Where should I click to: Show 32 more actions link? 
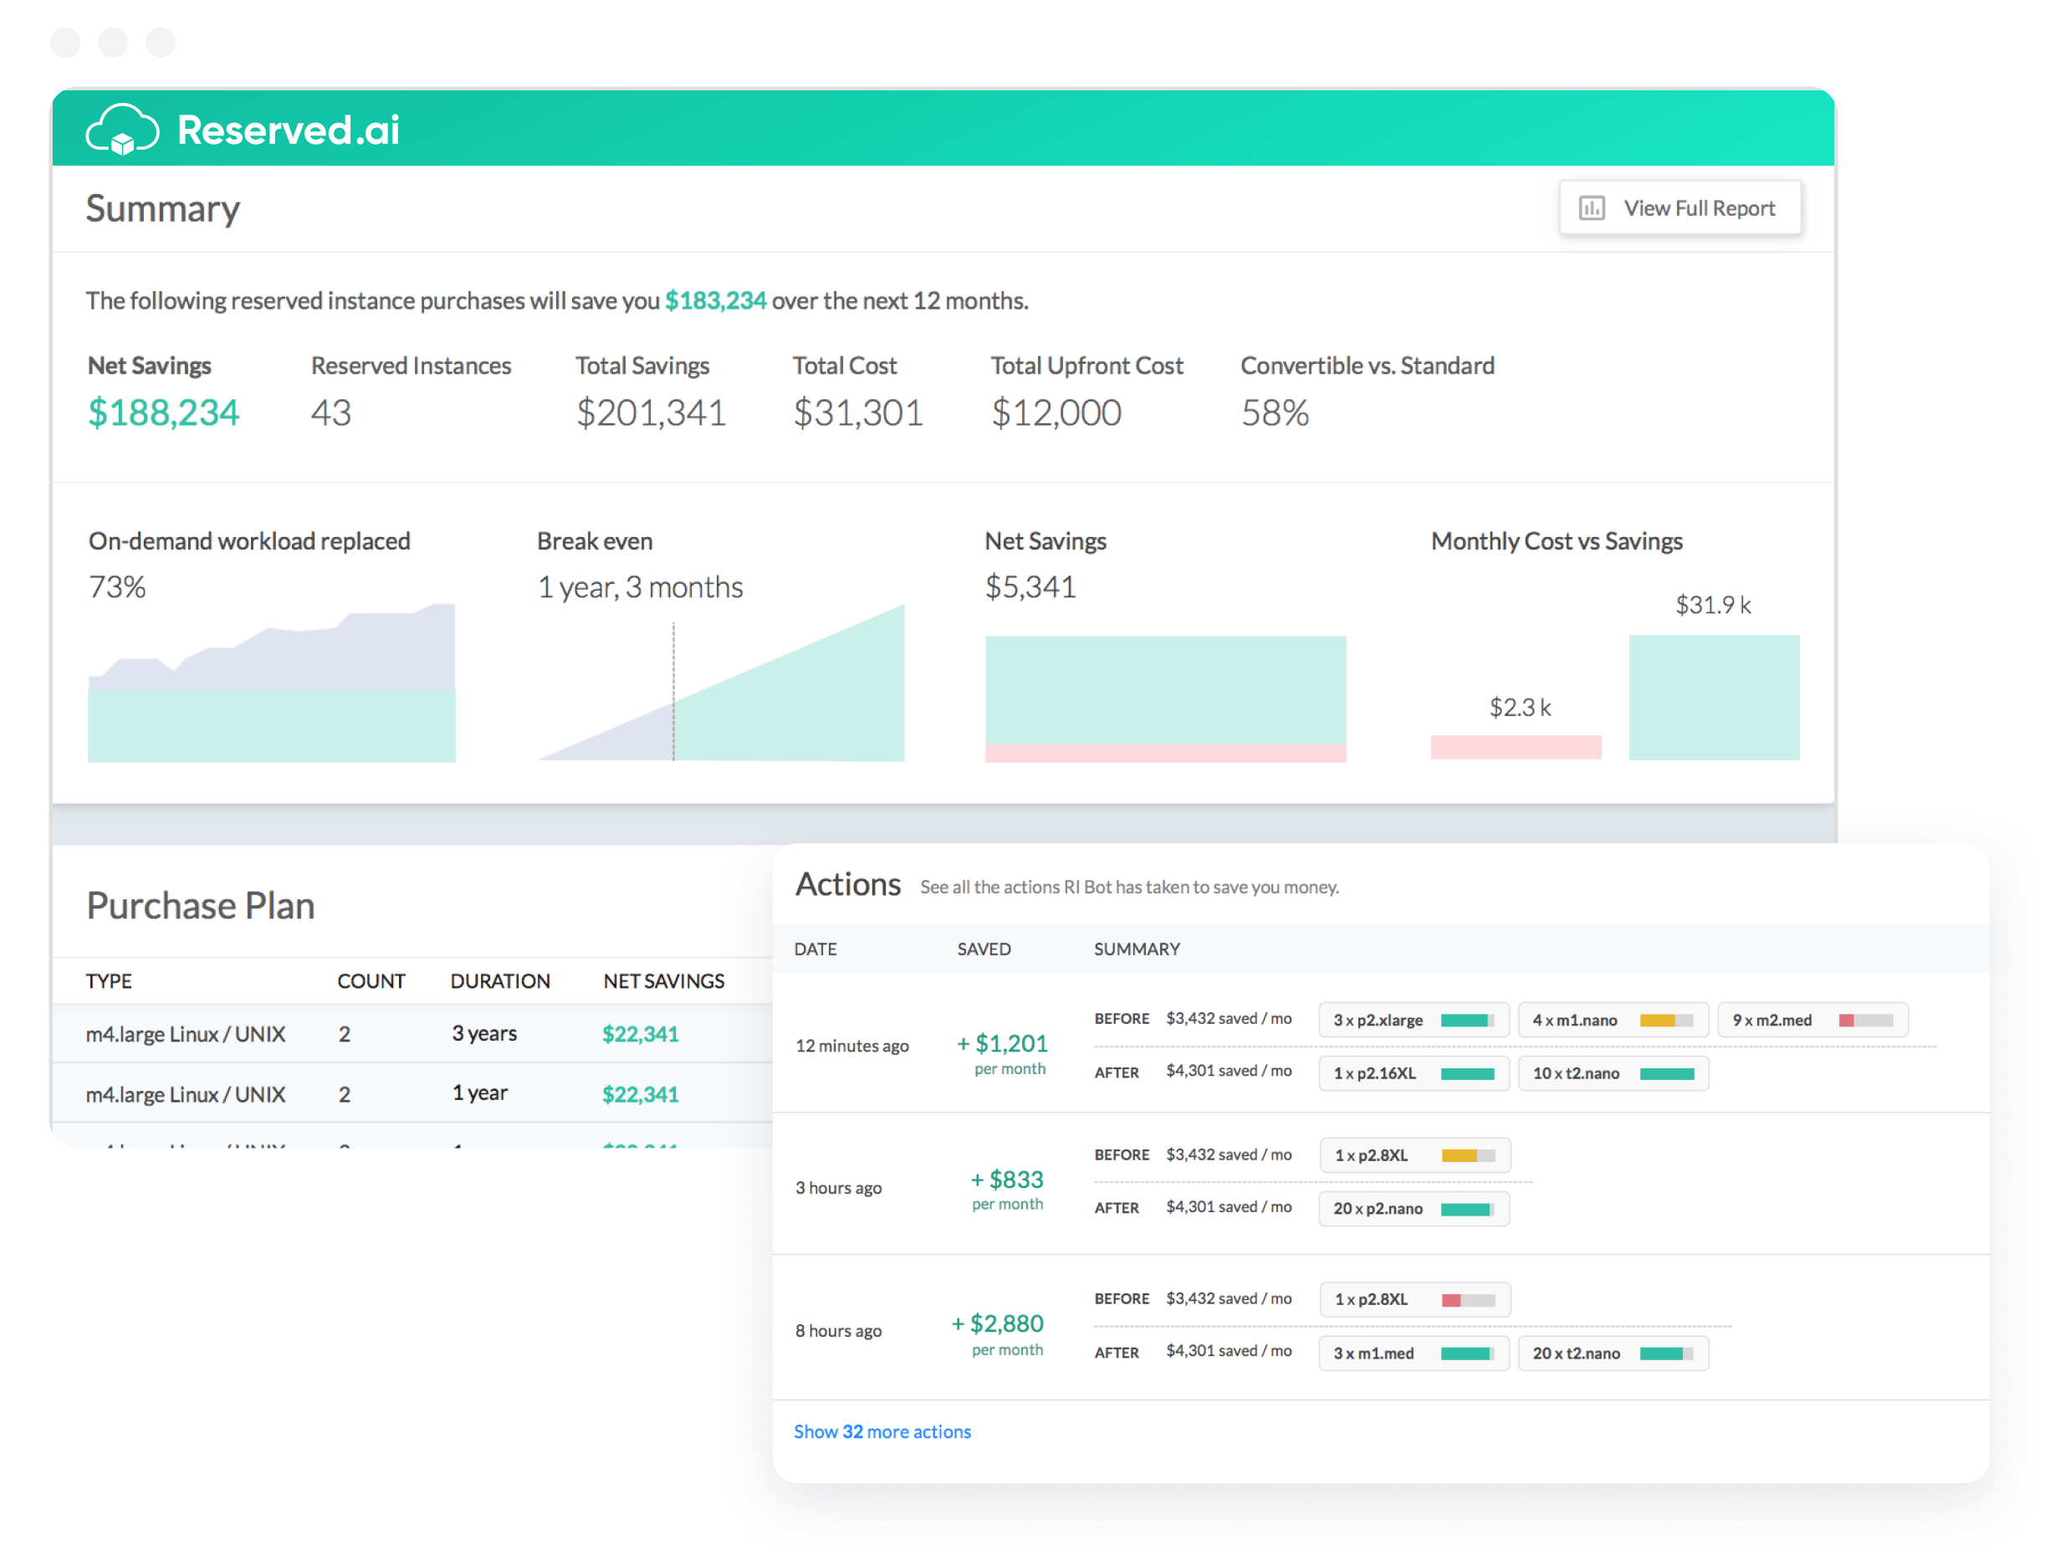point(882,1432)
